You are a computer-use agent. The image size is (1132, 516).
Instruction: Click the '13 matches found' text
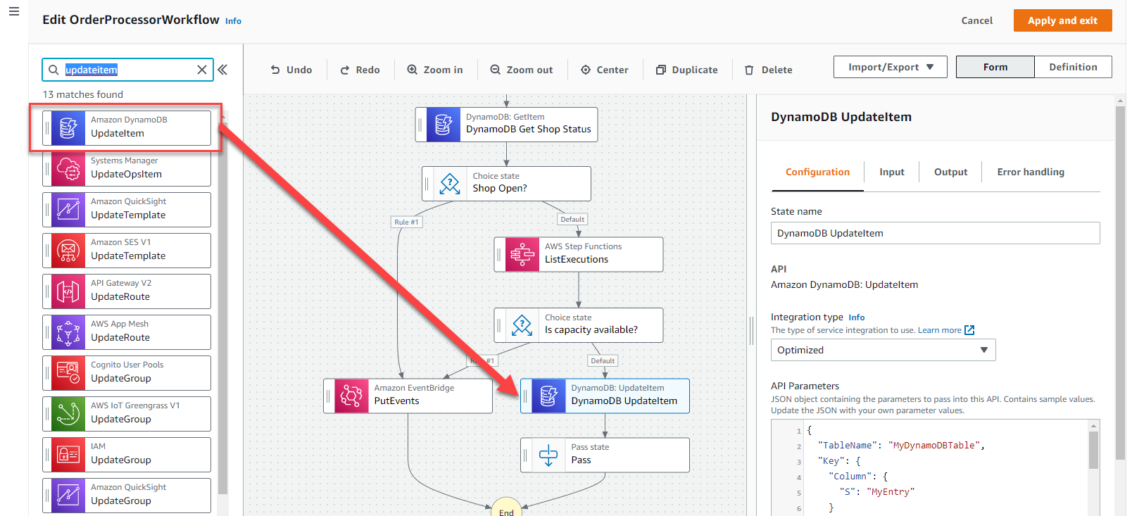pos(82,94)
